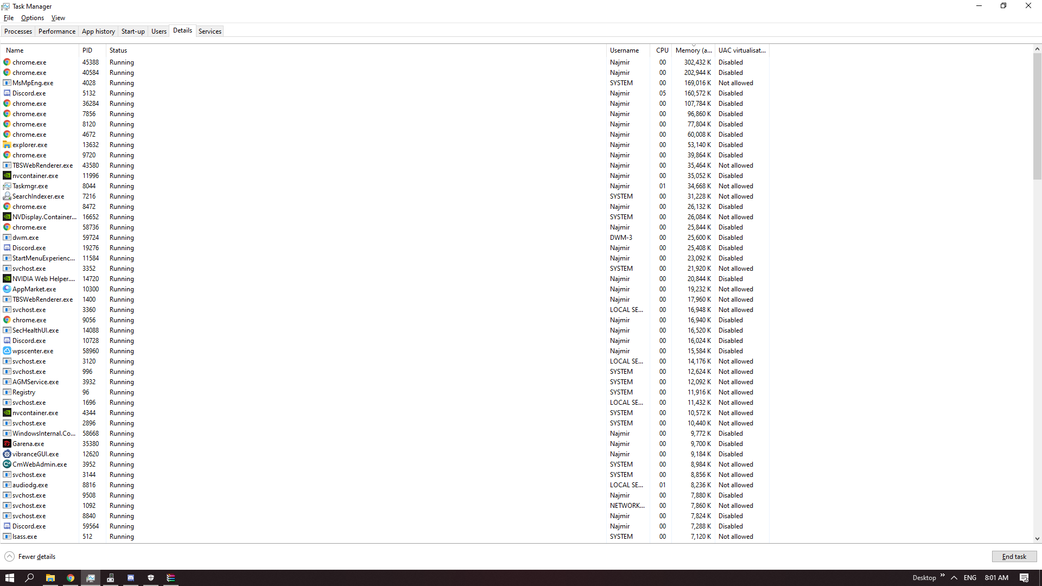Expand the Desktop toolbar overflow chevron
1042x586 pixels.
(942, 577)
